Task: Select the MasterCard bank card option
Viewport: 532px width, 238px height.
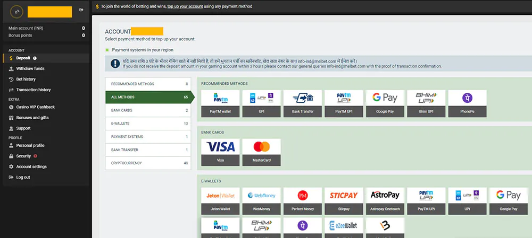Action: 261,152
